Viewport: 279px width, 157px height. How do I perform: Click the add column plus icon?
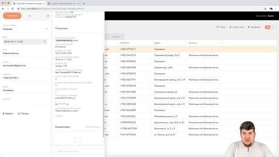tap(223, 43)
